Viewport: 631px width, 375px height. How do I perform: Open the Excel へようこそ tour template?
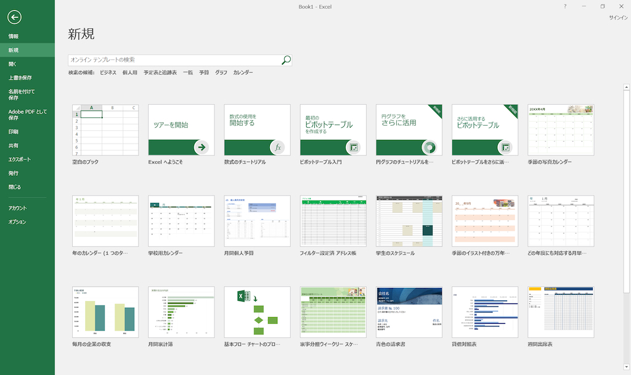pos(181,134)
